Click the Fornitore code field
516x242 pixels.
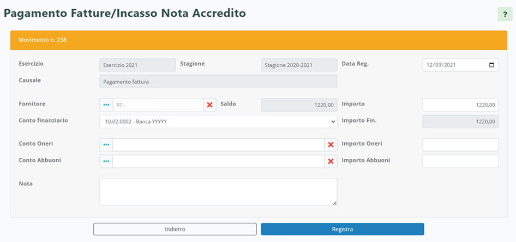point(158,105)
